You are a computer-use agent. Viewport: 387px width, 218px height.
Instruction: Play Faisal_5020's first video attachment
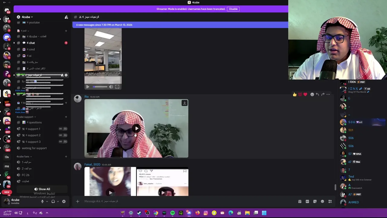(x=110, y=193)
